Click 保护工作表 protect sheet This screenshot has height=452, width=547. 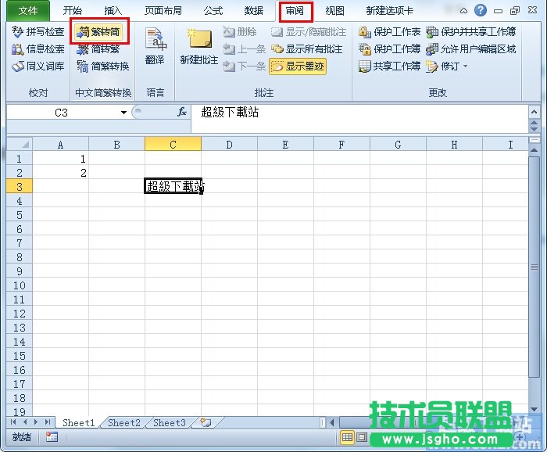389,31
